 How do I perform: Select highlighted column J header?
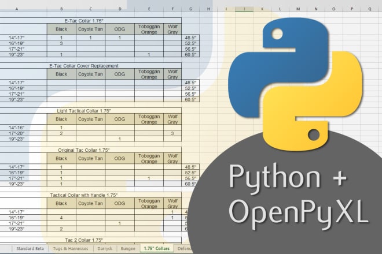[244, 9]
